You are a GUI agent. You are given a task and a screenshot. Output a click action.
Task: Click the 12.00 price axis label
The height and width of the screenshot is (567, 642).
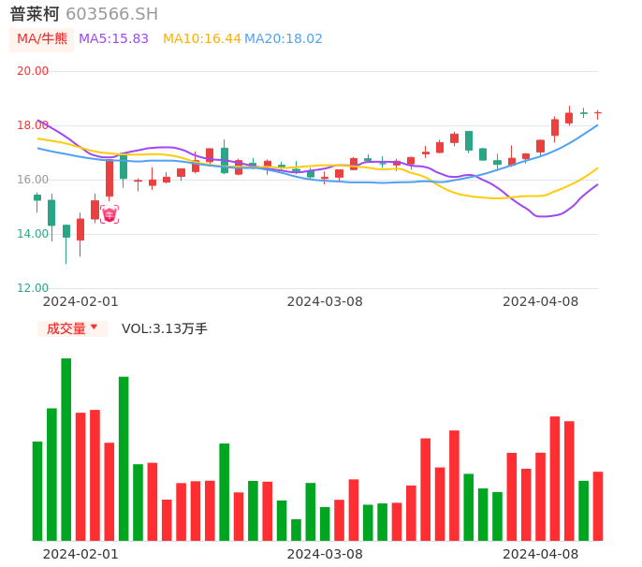tap(33, 288)
